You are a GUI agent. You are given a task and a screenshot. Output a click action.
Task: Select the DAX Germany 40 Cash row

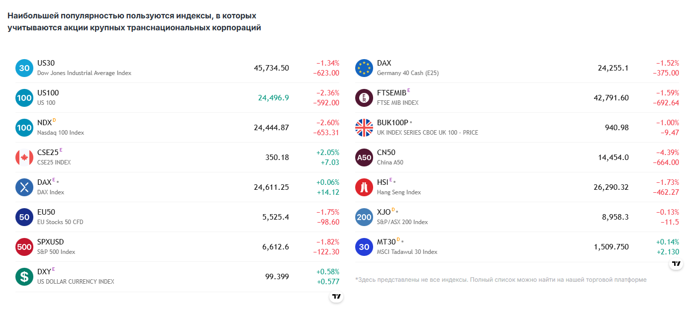point(517,68)
